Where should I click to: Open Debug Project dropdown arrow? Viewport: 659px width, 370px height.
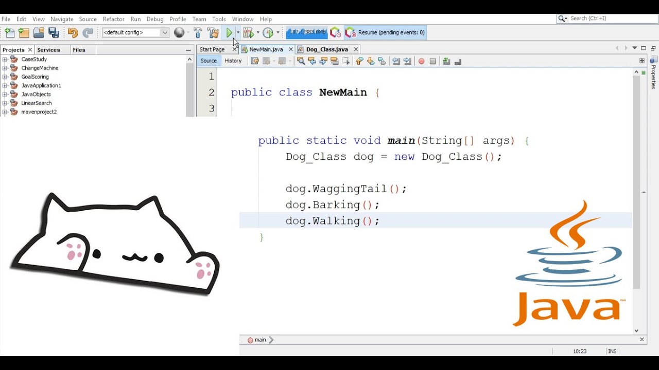point(258,33)
